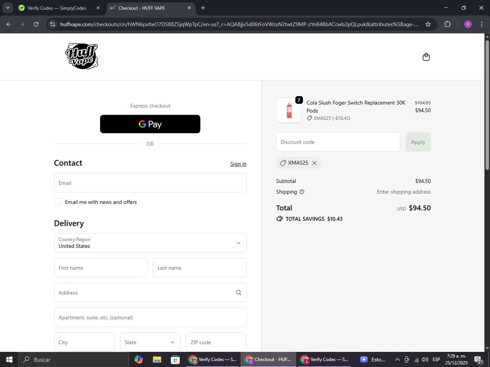Screen dimensions: 490x367
Task: Click the ZIP code field
Action: pos(216,342)
